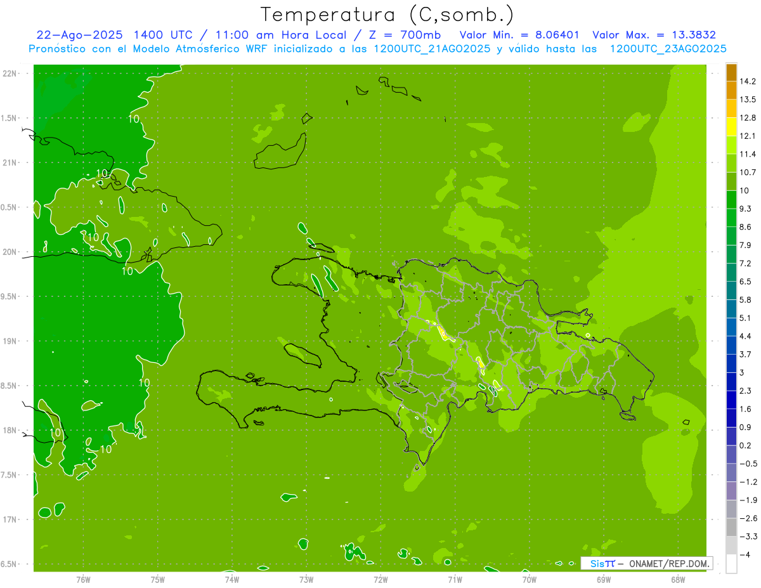
Task: Click the colorbar label "0.9"
Action: pos(746,427)
